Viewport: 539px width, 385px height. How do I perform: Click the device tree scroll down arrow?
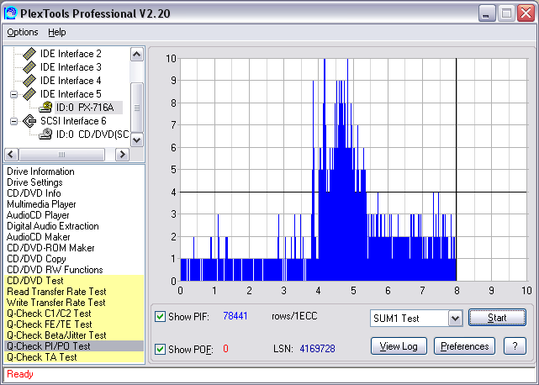click(137, 140)
